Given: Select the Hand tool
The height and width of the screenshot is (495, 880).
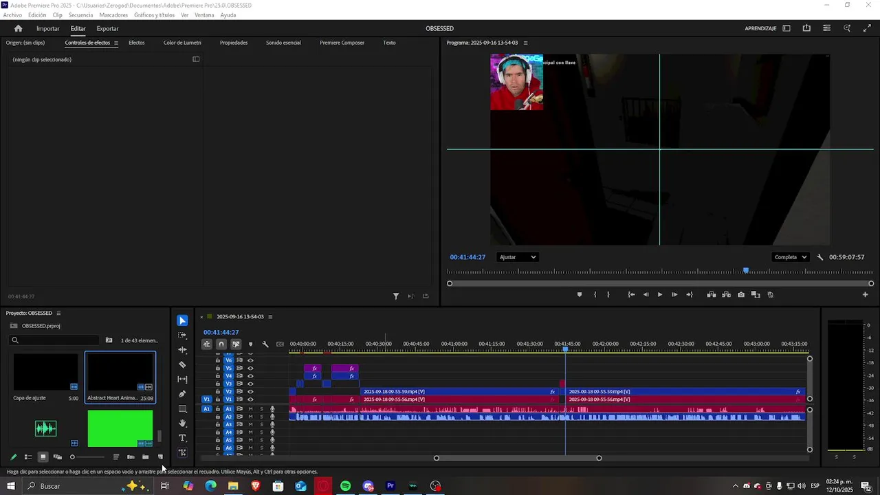Looking at the screenshot, I should pos(182,423).
